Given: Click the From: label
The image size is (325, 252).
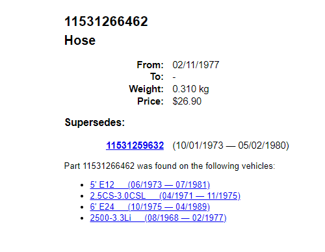Looking at the screenshot, I should (x=150, y=65).
